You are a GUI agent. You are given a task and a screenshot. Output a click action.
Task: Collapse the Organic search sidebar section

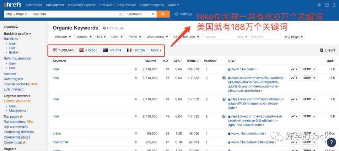pyautogui.click(x=17, y=96)
